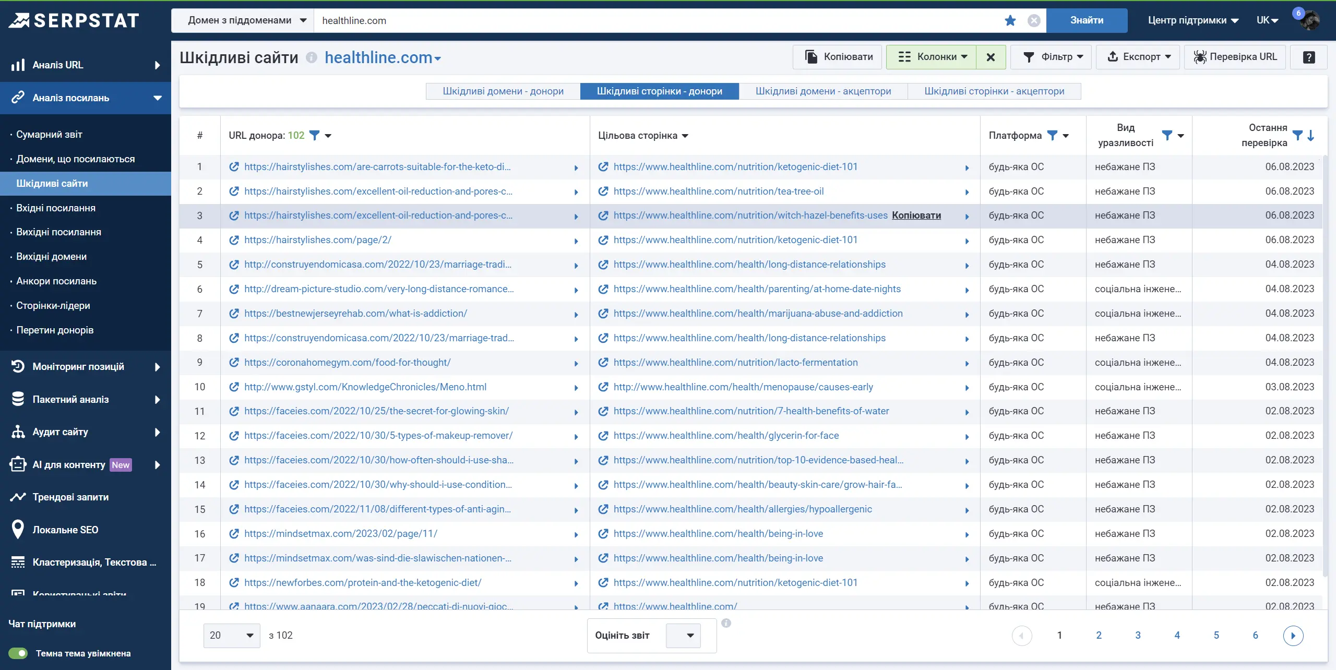
Task: Click the favorite star icon in search bar
Action: [x=1010, y=20]
